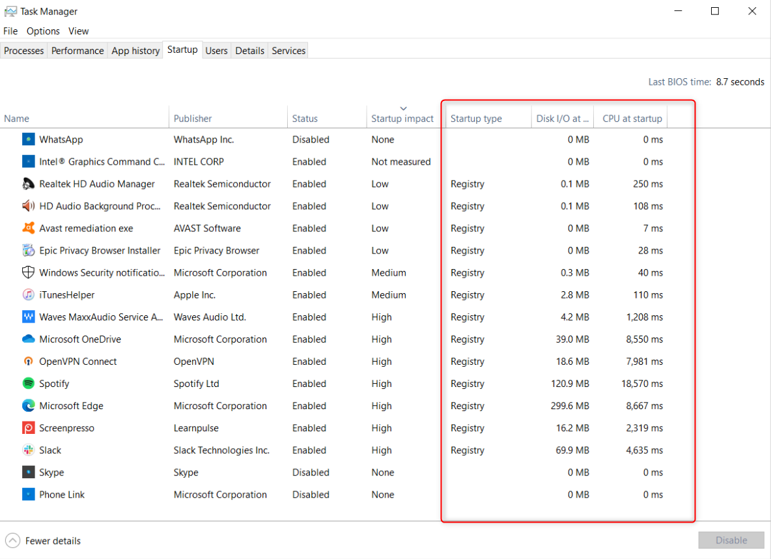Click the iTunesHelper music icon
The image size is (771, 559).
[29, 294]
